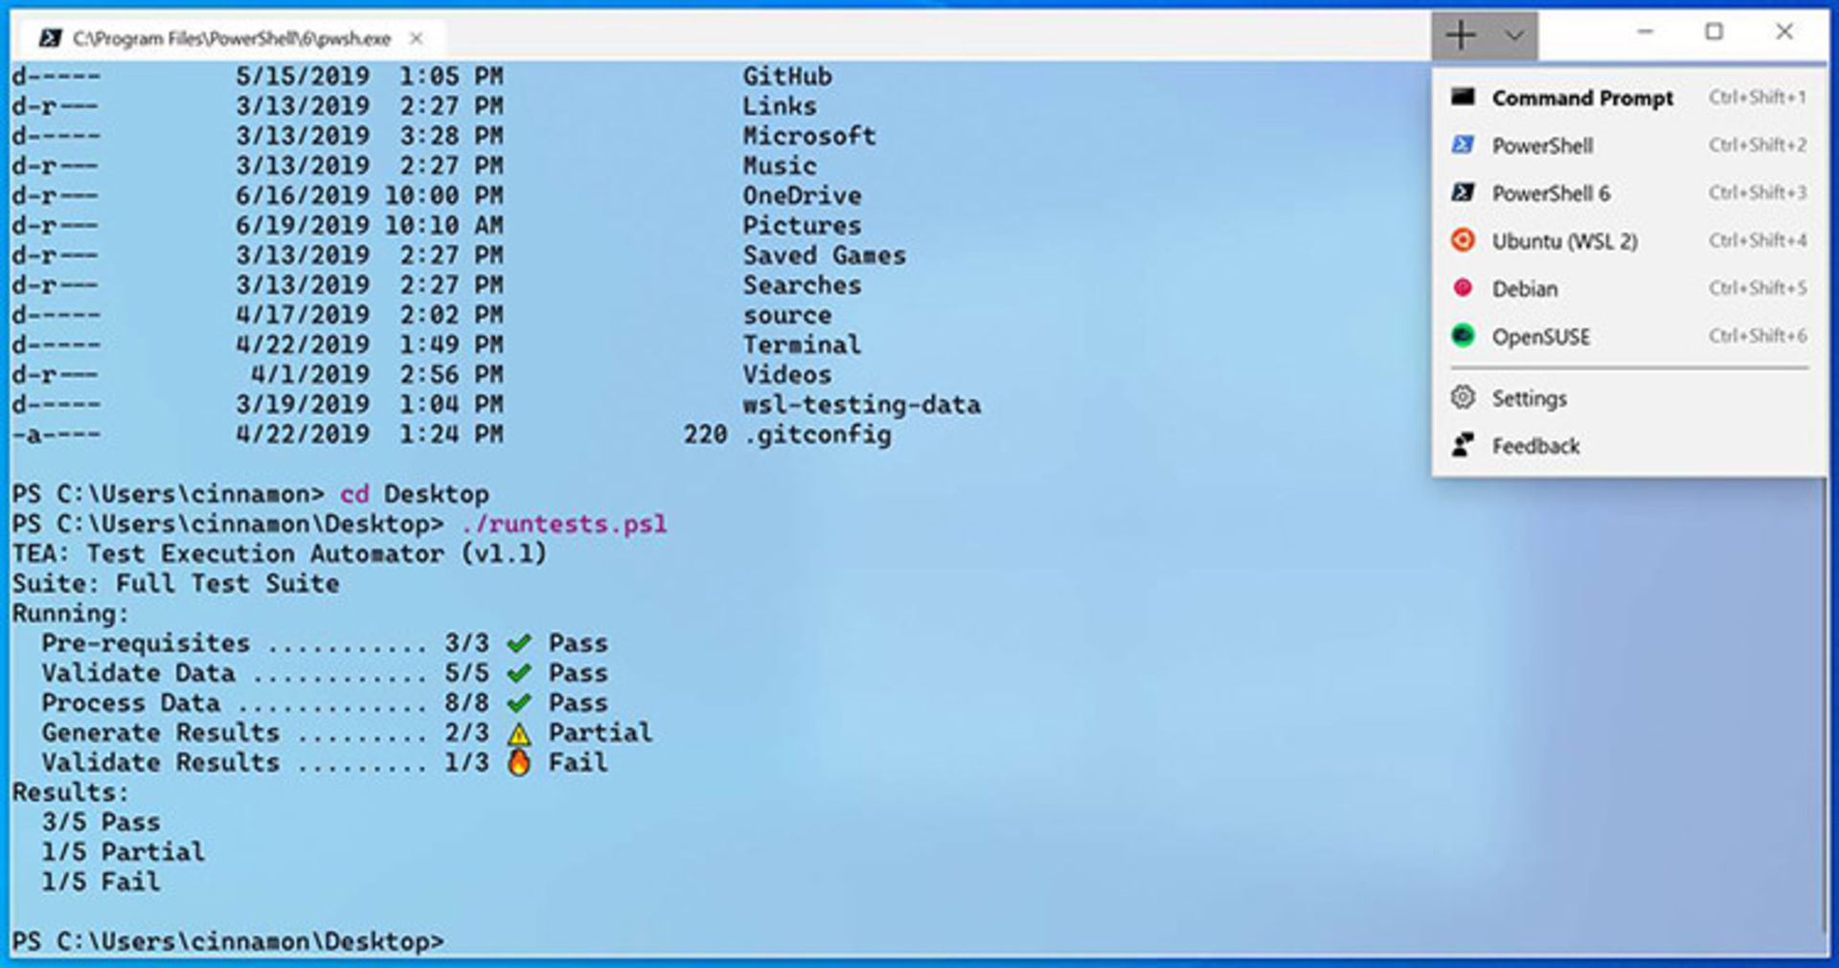Open an OpenSUSE terminal session
This screenshot has width=1839, height=968.
pos(1539,336)
